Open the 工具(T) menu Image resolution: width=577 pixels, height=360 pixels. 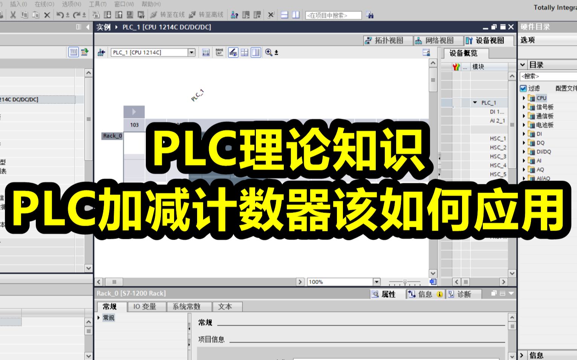98,4
